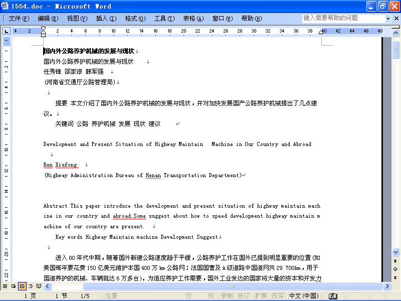Click horizontal scrollbar right arrow
Screen dimensions: 401x301
point(387,286)
